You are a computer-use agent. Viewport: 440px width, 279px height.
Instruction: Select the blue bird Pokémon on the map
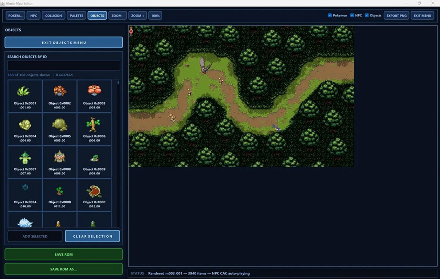[277, 128]
